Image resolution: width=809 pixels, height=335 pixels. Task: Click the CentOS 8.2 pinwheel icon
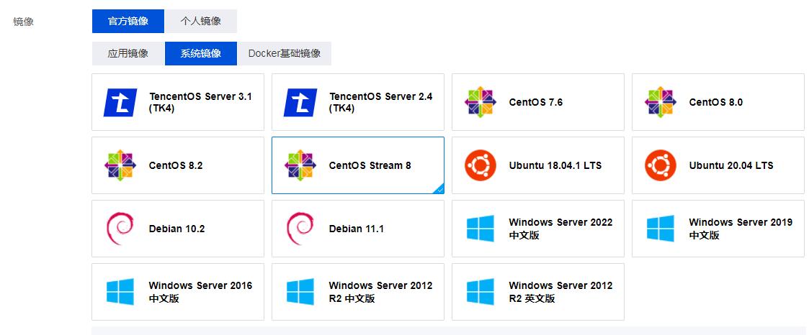click(120, 165)
